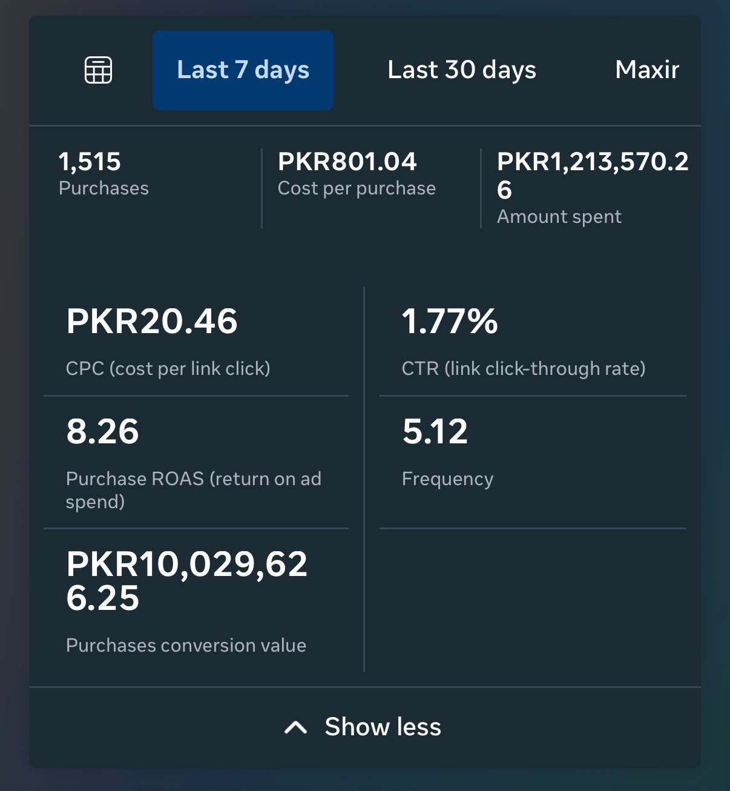Collapse metrics with Show less

coord(364,727)
